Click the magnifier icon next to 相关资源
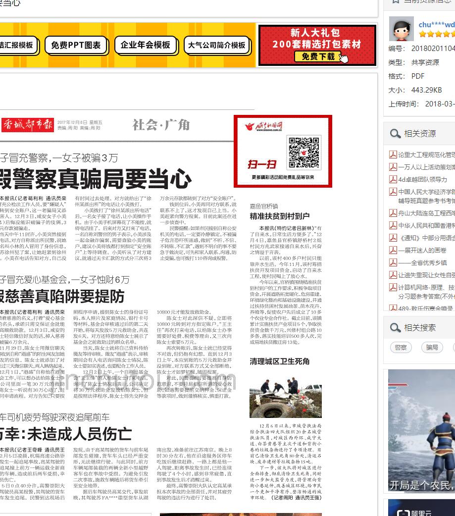 tap(395, 134)
